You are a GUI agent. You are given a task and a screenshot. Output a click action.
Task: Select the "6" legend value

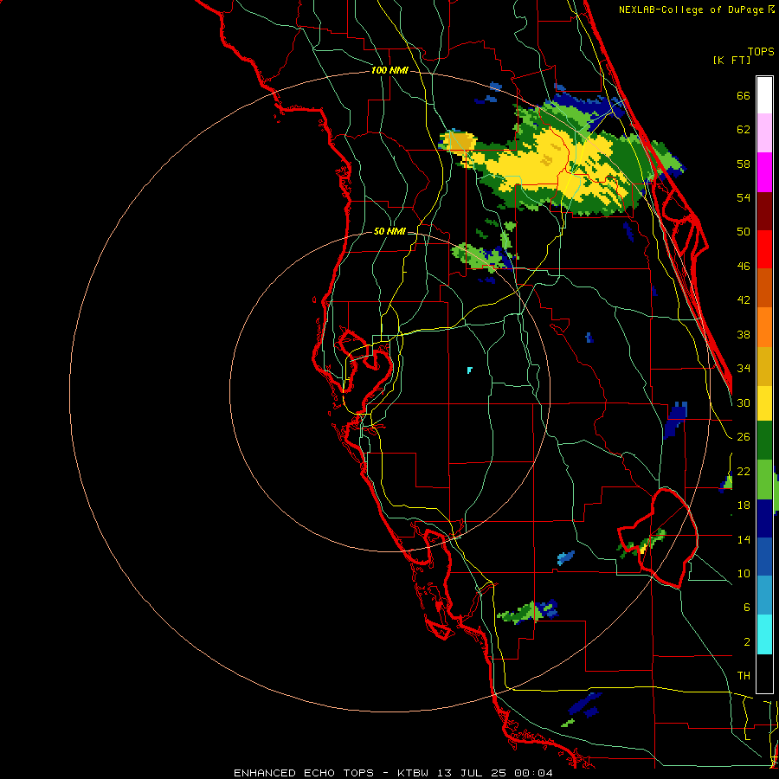[746, 607]
